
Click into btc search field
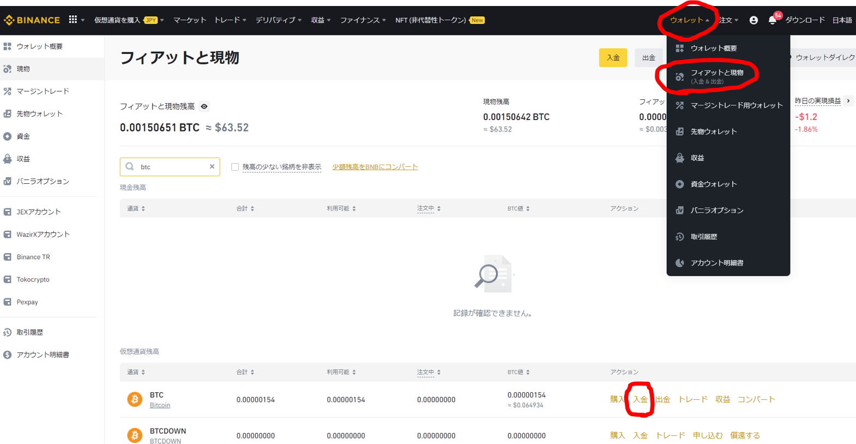pos(170,167)
